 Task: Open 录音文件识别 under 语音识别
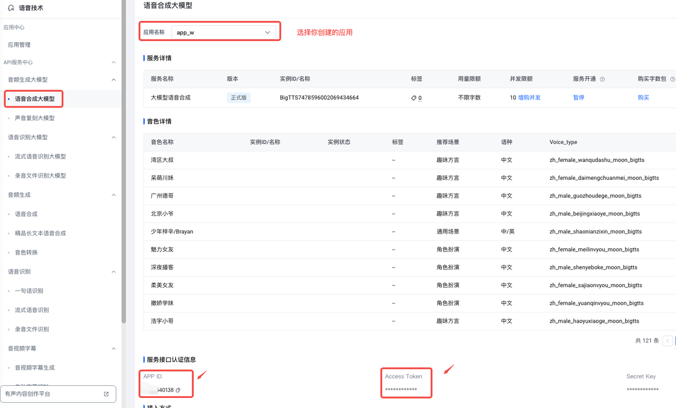[x=32, y=329]
